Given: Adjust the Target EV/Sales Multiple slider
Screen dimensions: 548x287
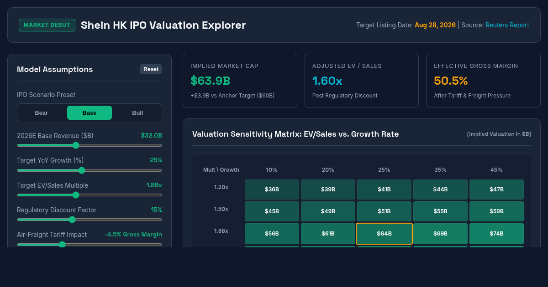Looking at the screenshot, I should pos(90,195).
